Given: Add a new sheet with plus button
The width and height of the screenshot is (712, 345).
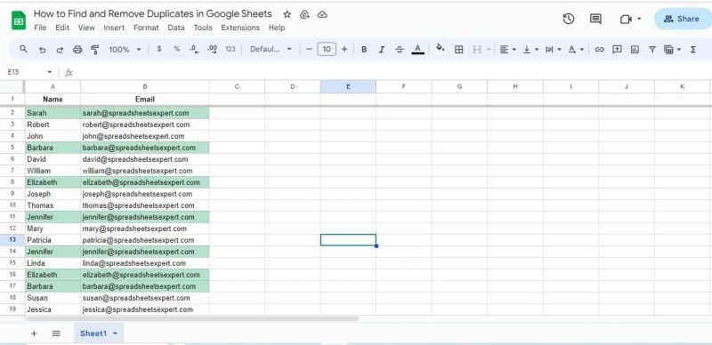Looking at the screenshot, I should click(34, 333).
